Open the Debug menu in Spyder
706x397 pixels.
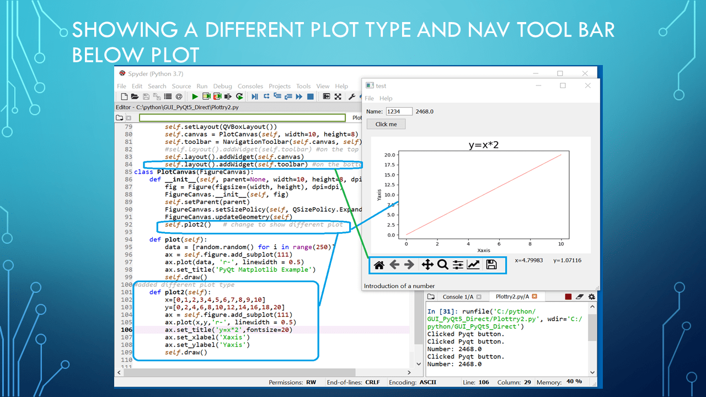[222, 86]
